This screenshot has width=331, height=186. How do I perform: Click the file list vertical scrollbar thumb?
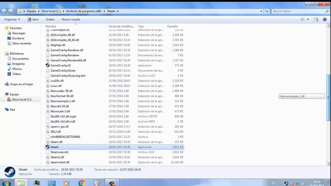pyautogui.click(x=328, y=98)
